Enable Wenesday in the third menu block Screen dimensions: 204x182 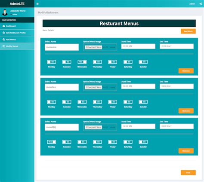[x=82, y=142]
